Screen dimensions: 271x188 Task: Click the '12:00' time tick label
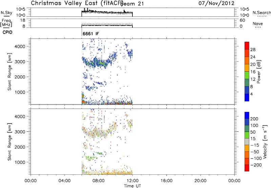point(132,181)
